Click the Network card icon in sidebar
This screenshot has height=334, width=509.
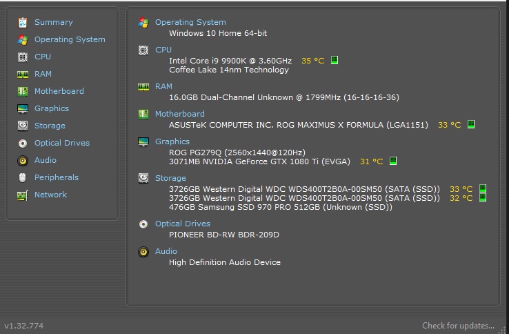(23, 195)
